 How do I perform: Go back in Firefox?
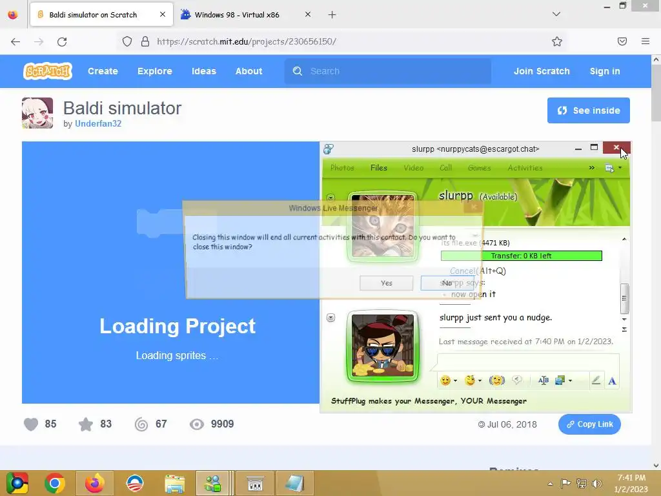[x=15, y=42]
